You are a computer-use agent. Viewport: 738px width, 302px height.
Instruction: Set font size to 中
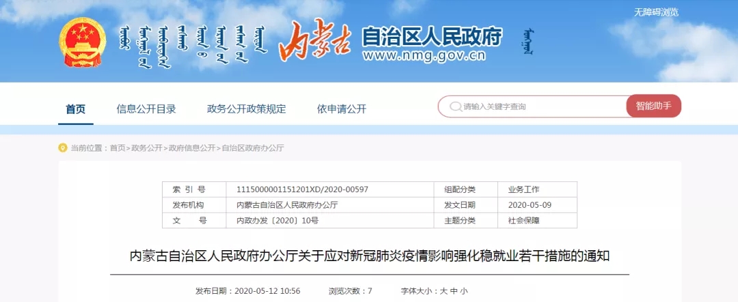click(x=454, y=291)
